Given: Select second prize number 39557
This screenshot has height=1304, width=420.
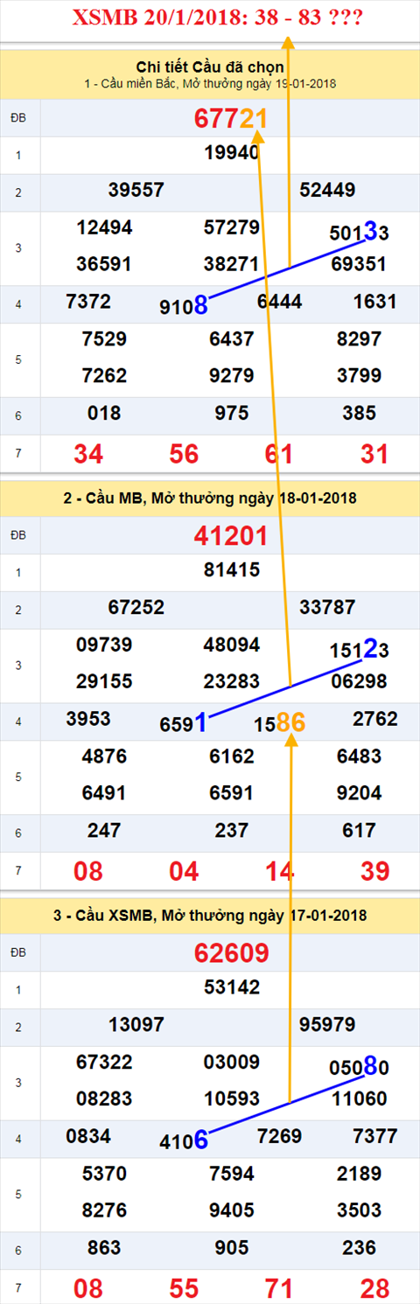Looking at the screenshot, I should 136,190.
